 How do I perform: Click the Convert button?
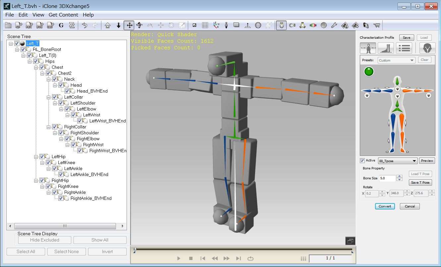[x=385, y=206]
